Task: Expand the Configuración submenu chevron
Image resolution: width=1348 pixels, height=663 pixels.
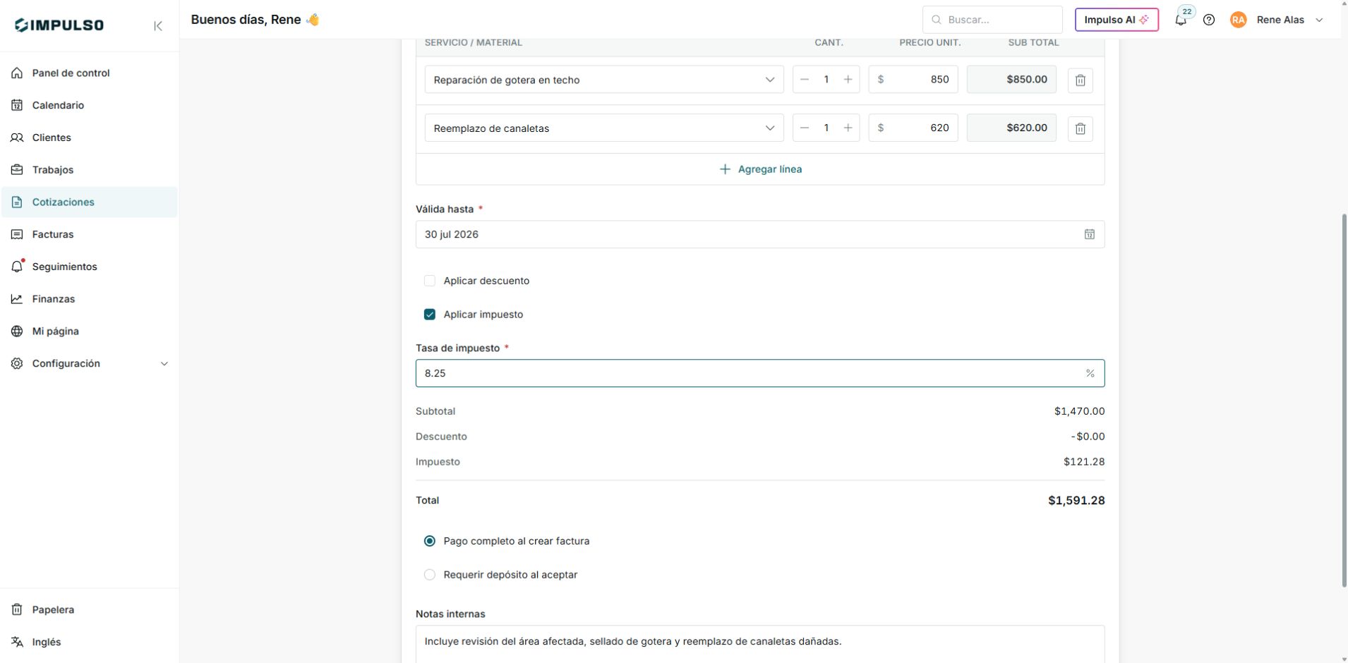Action: click(164, 364)
